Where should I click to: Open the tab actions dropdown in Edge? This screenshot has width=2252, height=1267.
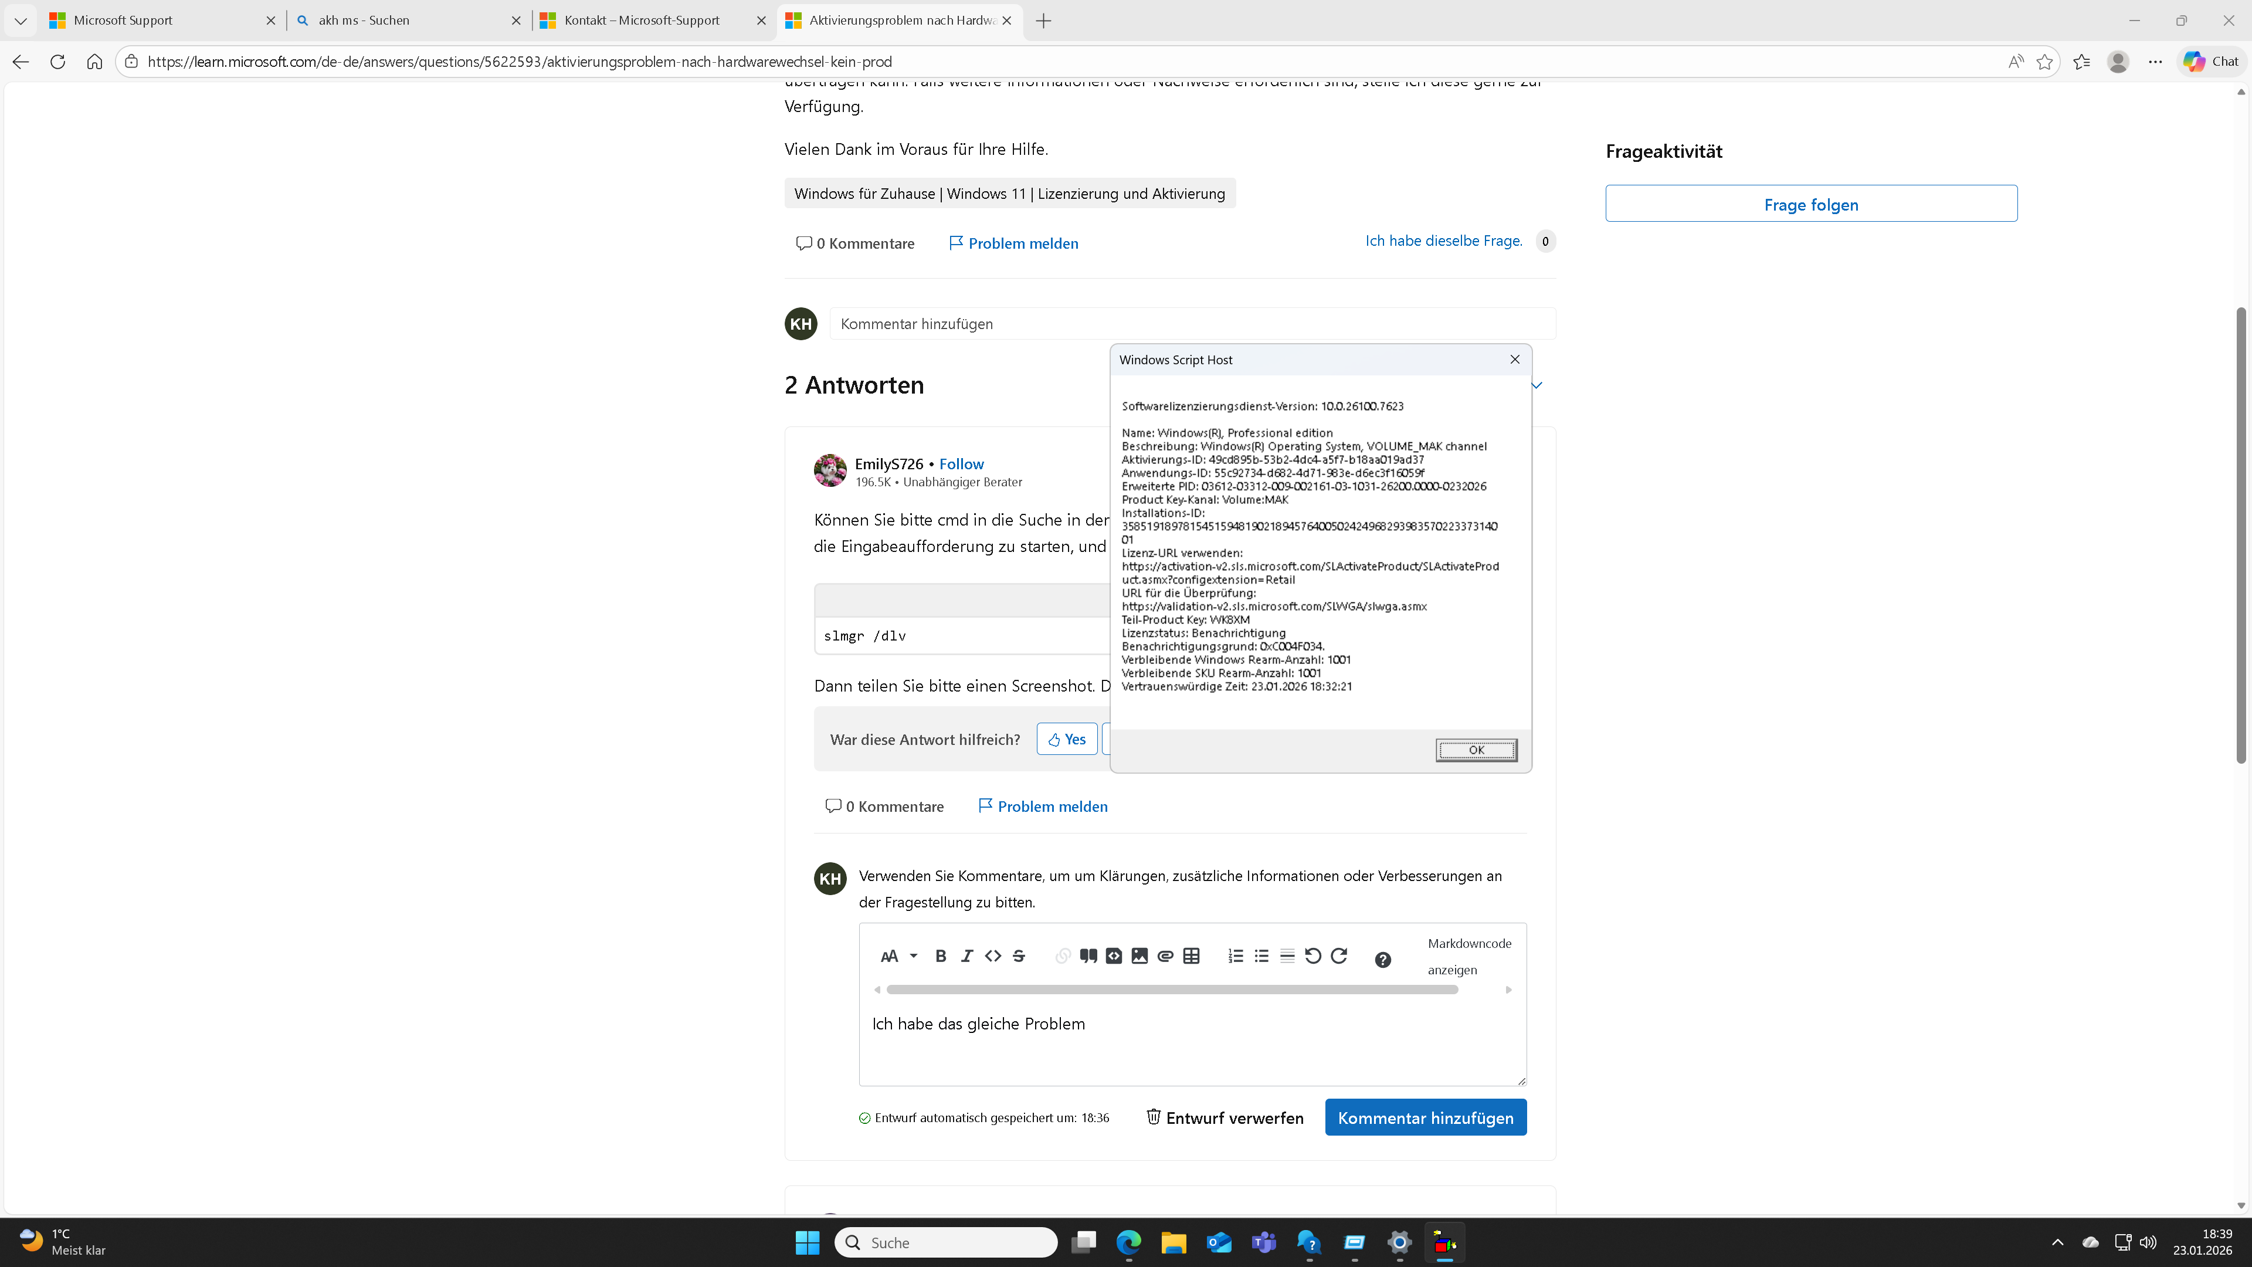point(20,20)
